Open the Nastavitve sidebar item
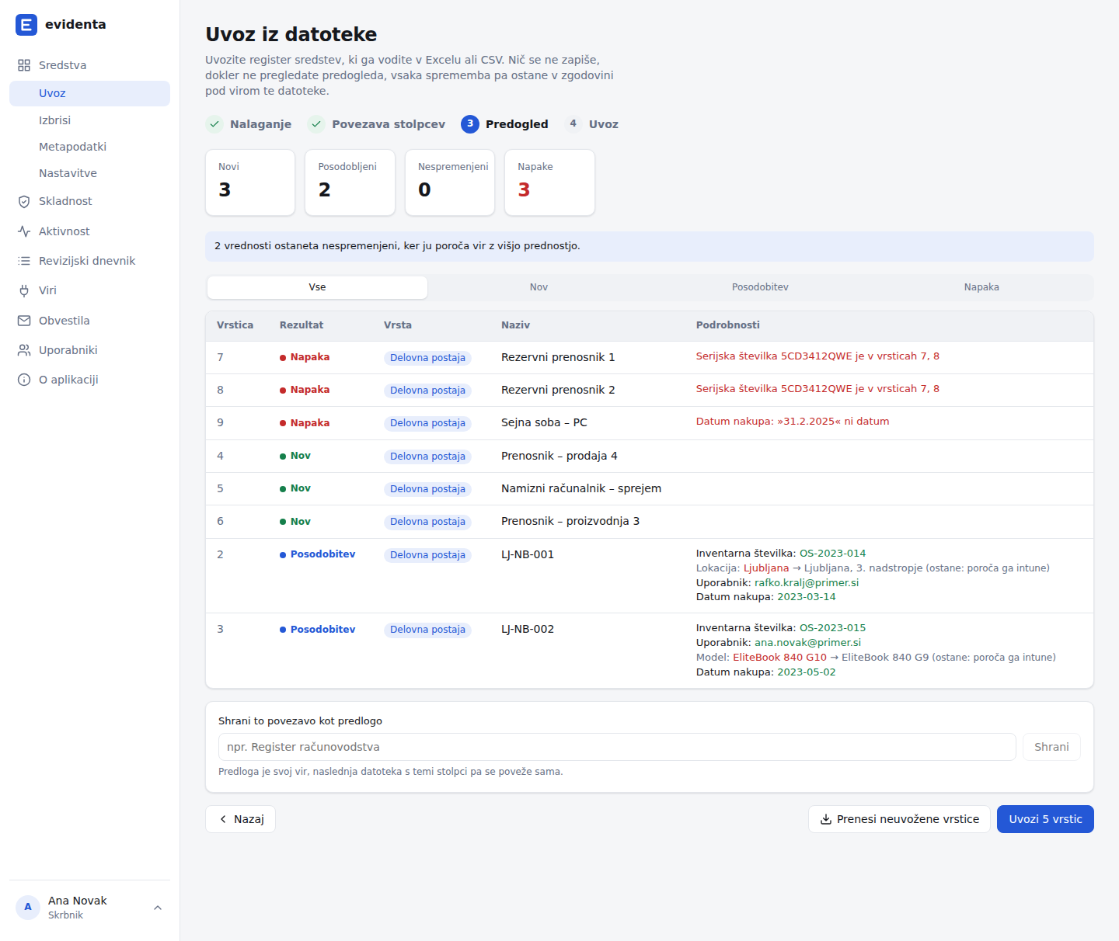This screenshot has width=1119, height=941. pyautogui.click(x=89, y=173)
